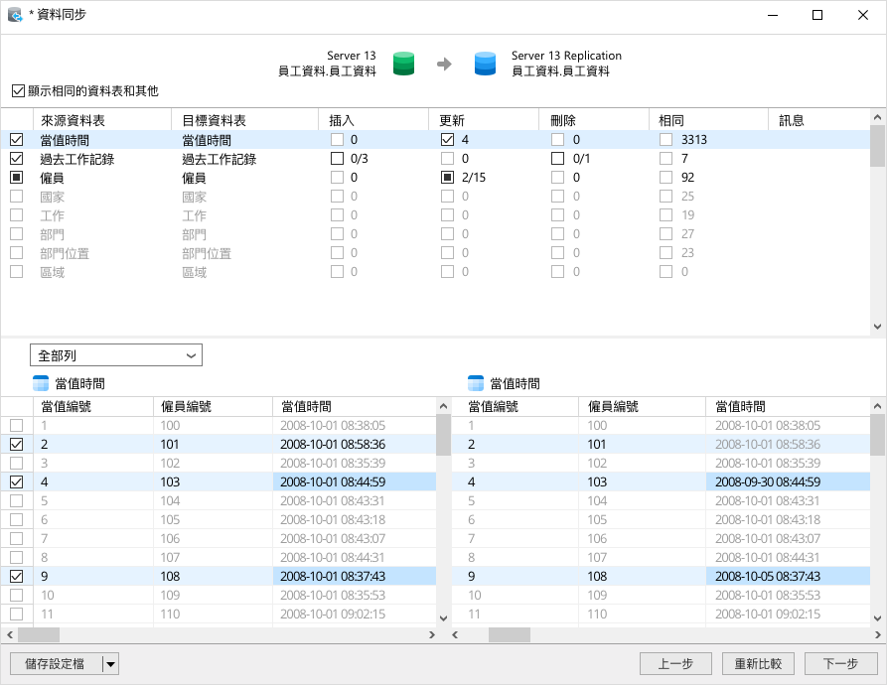Click source cell 2008-10-01 08:58:36
This screenshot has width=887, height=685.
(355, 444)
